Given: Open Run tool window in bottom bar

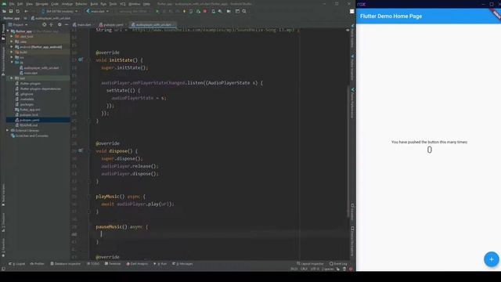Looking at the screenshot, I should point(160,264).
